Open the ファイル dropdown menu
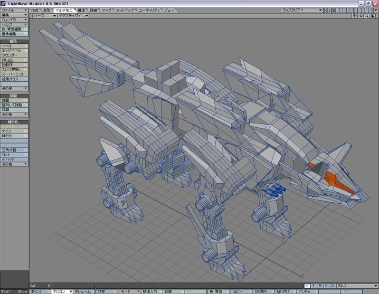This screenshot has width=379, height=294. coord(14,11)
